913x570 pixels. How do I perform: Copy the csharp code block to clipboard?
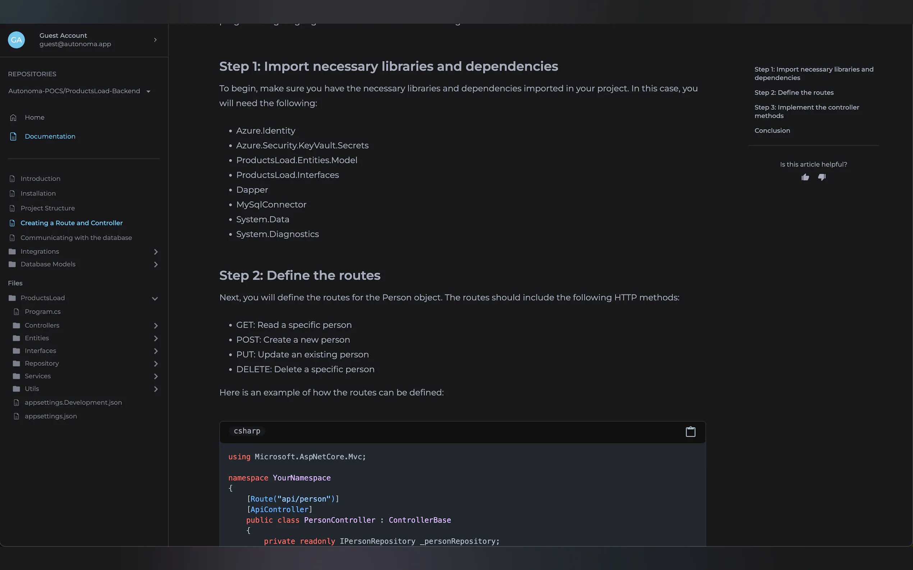pyautogui.click(x=690, y=432)
